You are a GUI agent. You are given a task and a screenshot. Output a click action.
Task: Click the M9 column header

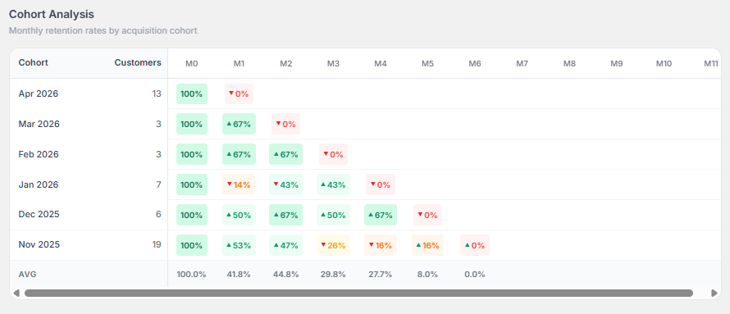[617, 63]
